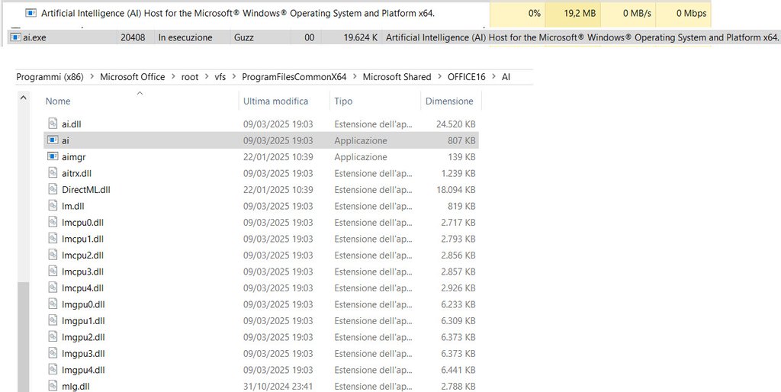This screenshot has width=781, height=392.
Task: Click the lmgpu4.dll file icon
Action: [x=53, y=371]
